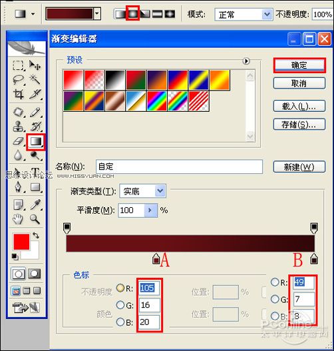
Task: Select R radio button for stop B
Action: pyautogui.click(x=275, y=282)
